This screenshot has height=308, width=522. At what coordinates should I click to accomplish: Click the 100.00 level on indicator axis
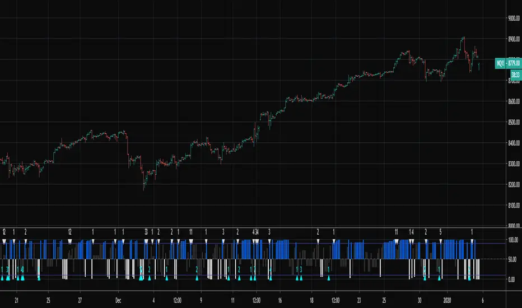(x=513, y=240)
